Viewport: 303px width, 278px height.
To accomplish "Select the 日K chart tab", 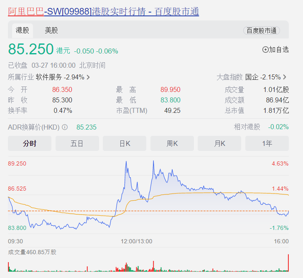I will coord(125,143).
